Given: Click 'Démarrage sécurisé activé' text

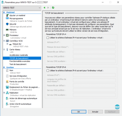Looking at the screenshot, I should [21, 27].
